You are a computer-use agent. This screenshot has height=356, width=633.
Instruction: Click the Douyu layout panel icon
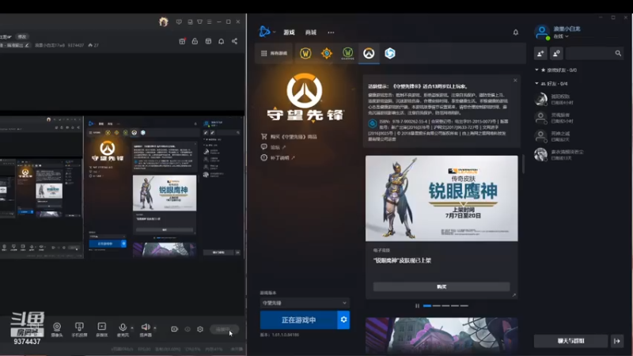click(x=208, y=41)
